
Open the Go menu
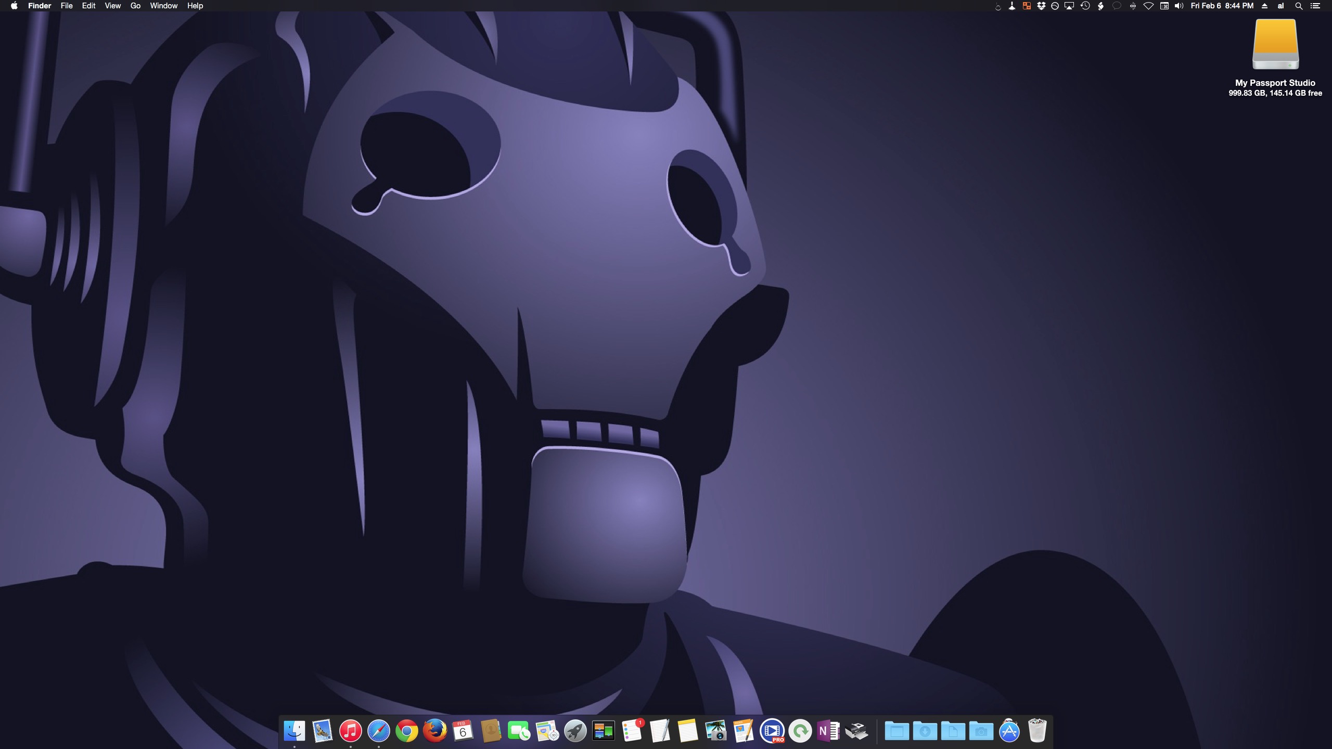[135, 6]
